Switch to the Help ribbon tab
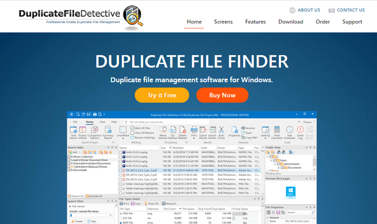The image size is (377, 224). 114,122
